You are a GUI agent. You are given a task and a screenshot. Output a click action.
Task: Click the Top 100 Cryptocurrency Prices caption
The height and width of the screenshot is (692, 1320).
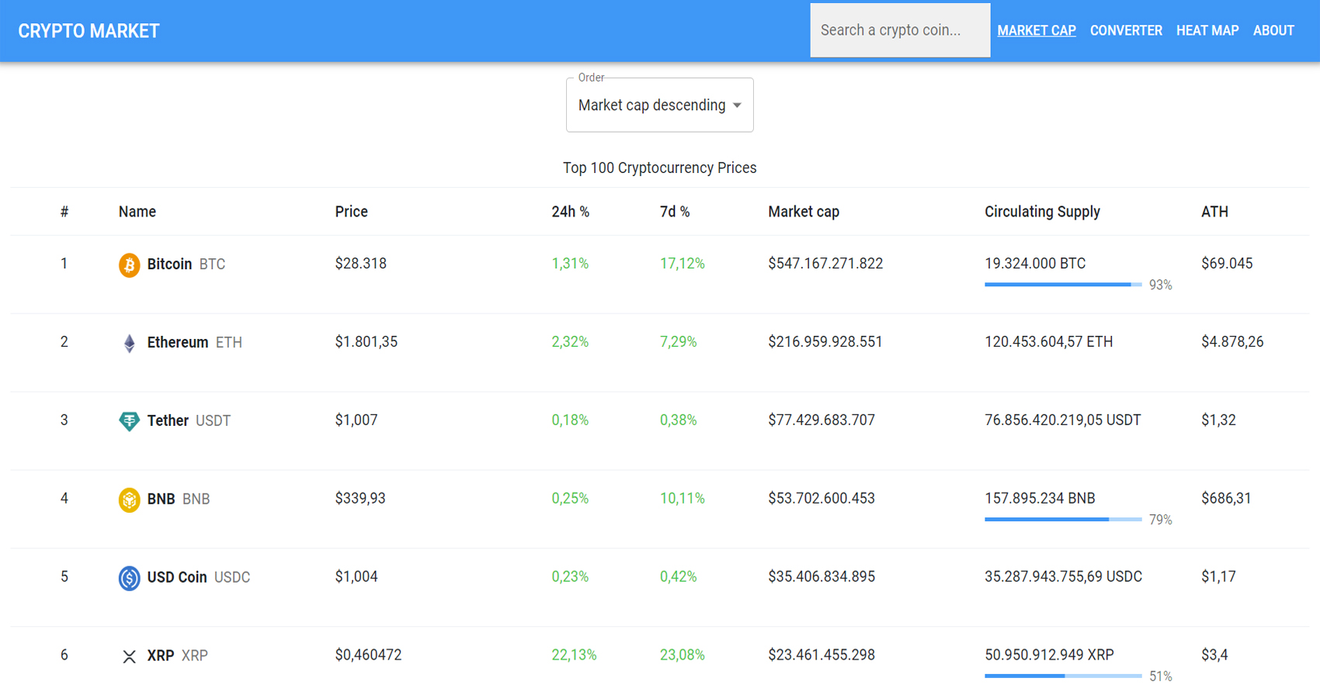point(659,168)
